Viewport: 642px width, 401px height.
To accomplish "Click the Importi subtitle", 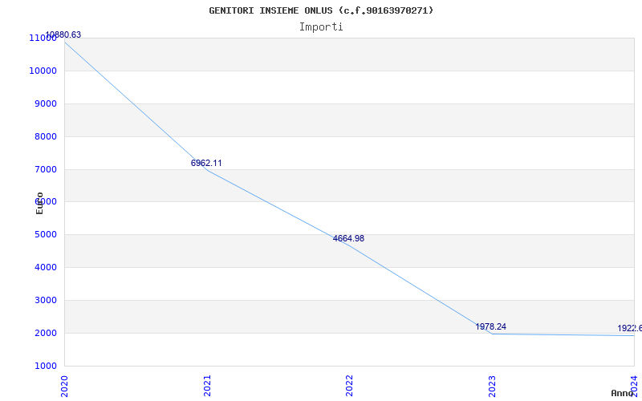I will point(321,27).
